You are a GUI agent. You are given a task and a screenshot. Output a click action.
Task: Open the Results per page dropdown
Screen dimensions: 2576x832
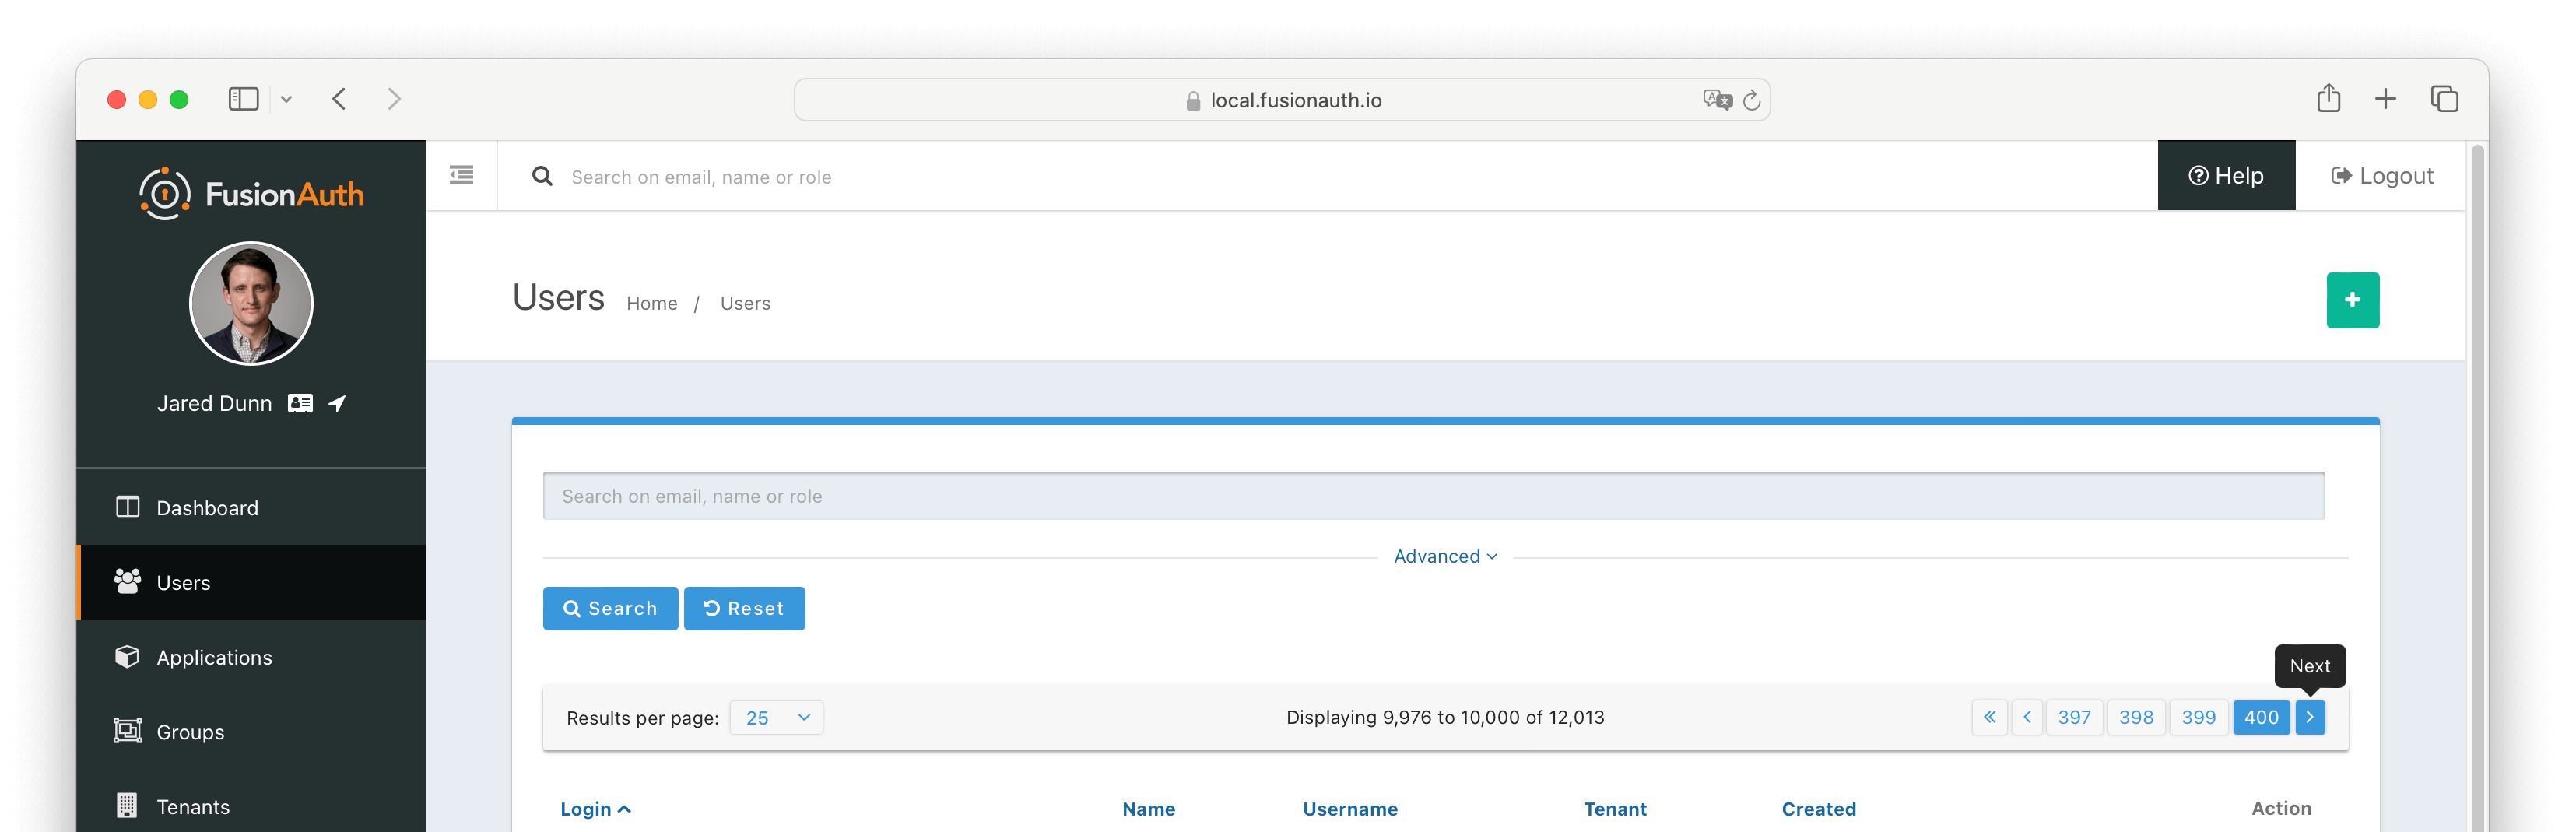tap(776, 717)
